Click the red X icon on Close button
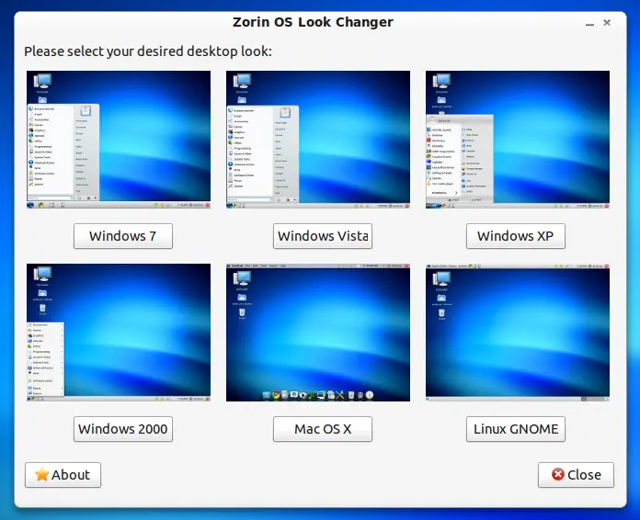The width and height of the screenshot is (640, 520). (x=557, y=474)
